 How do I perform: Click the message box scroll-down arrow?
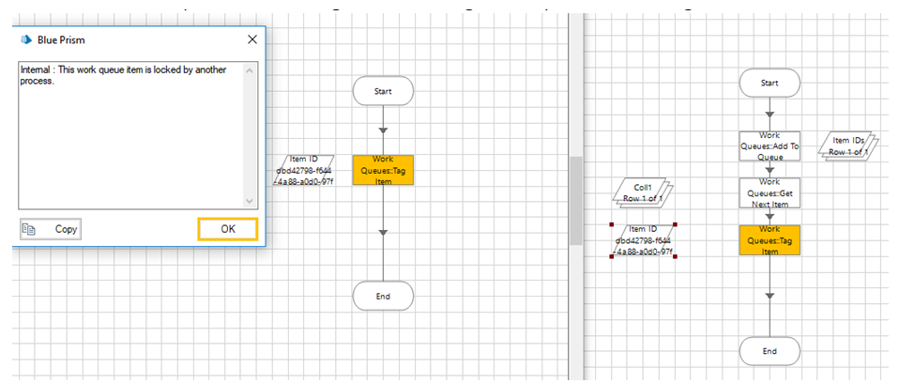[x=250, y=201]
